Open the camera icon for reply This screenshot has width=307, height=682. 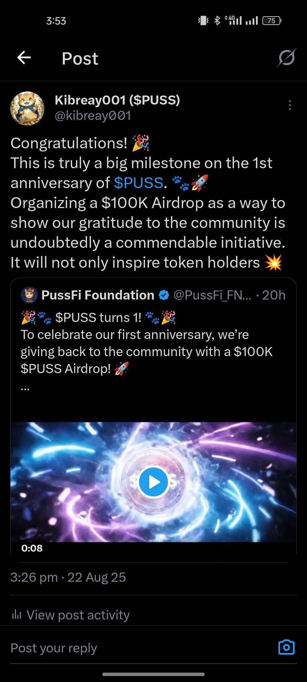286,647
